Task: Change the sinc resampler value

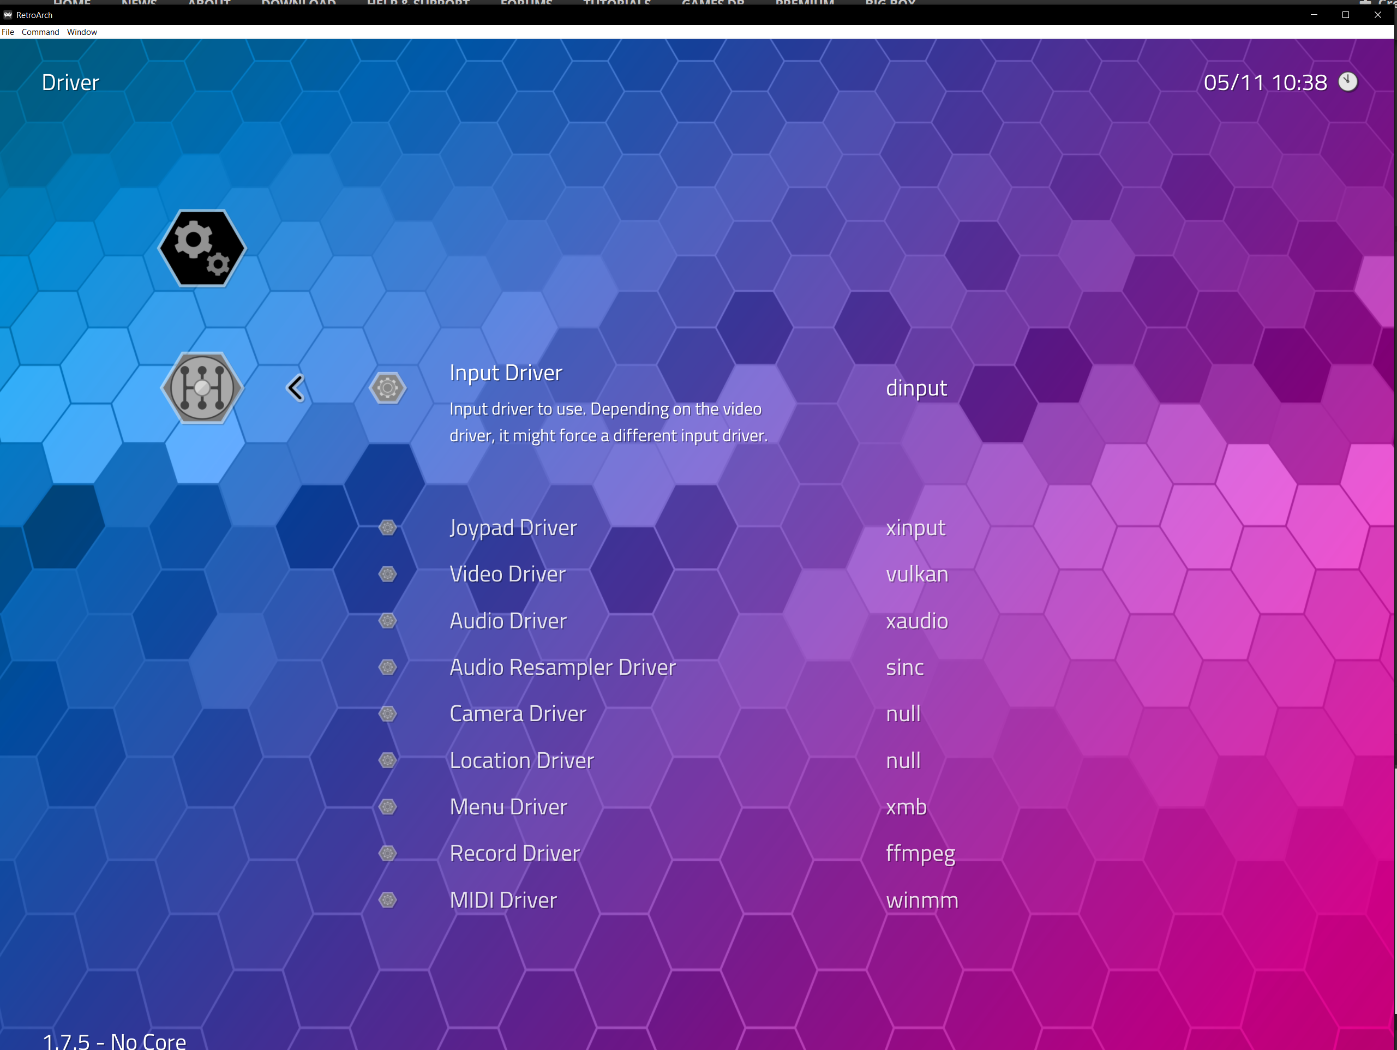Action: [904, 668]
